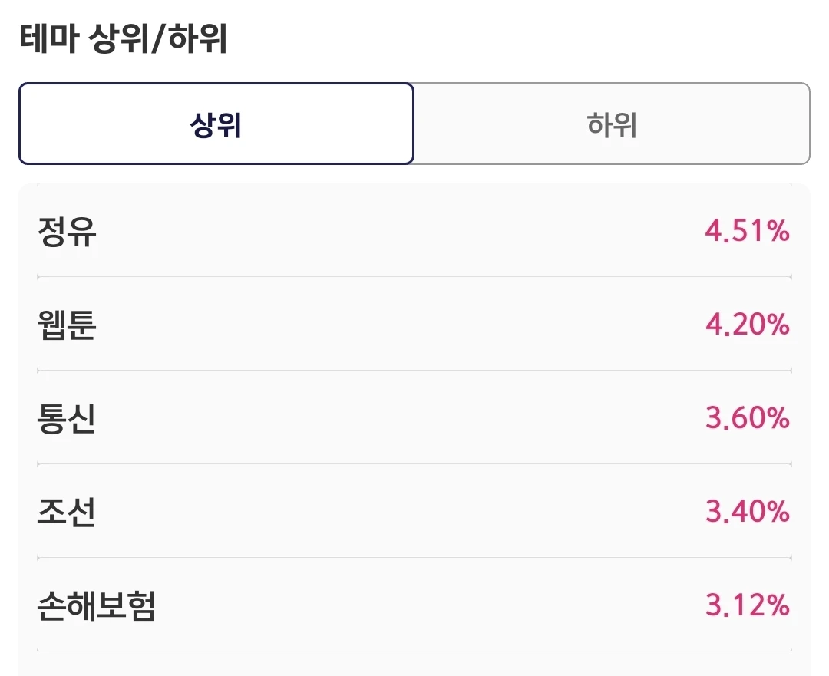Click the divider line below 통신 row
The height and width of the screenshot is (676, 829).
pyautogui.click(x=414, y=463)
